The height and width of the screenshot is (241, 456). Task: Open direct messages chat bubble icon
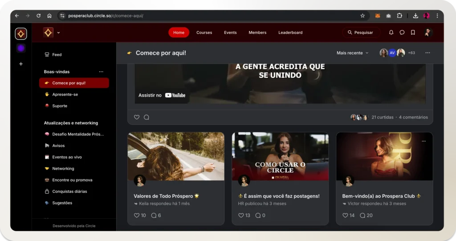click(x=402, y=33)
